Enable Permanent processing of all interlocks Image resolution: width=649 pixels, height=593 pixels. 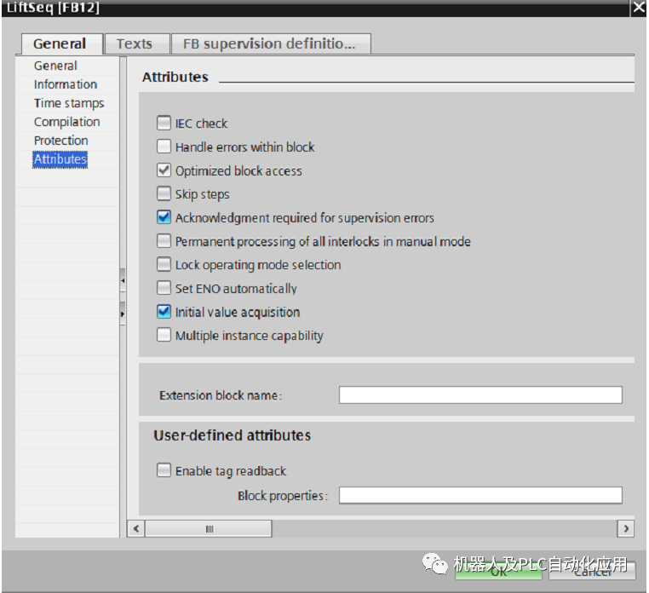click(164, 240)
